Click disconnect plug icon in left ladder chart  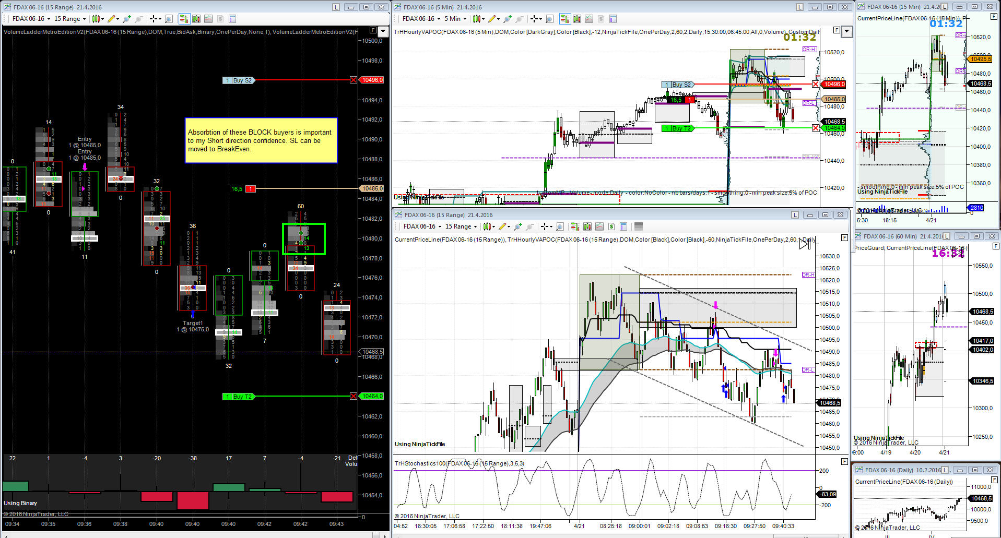(x=139, y=19)
